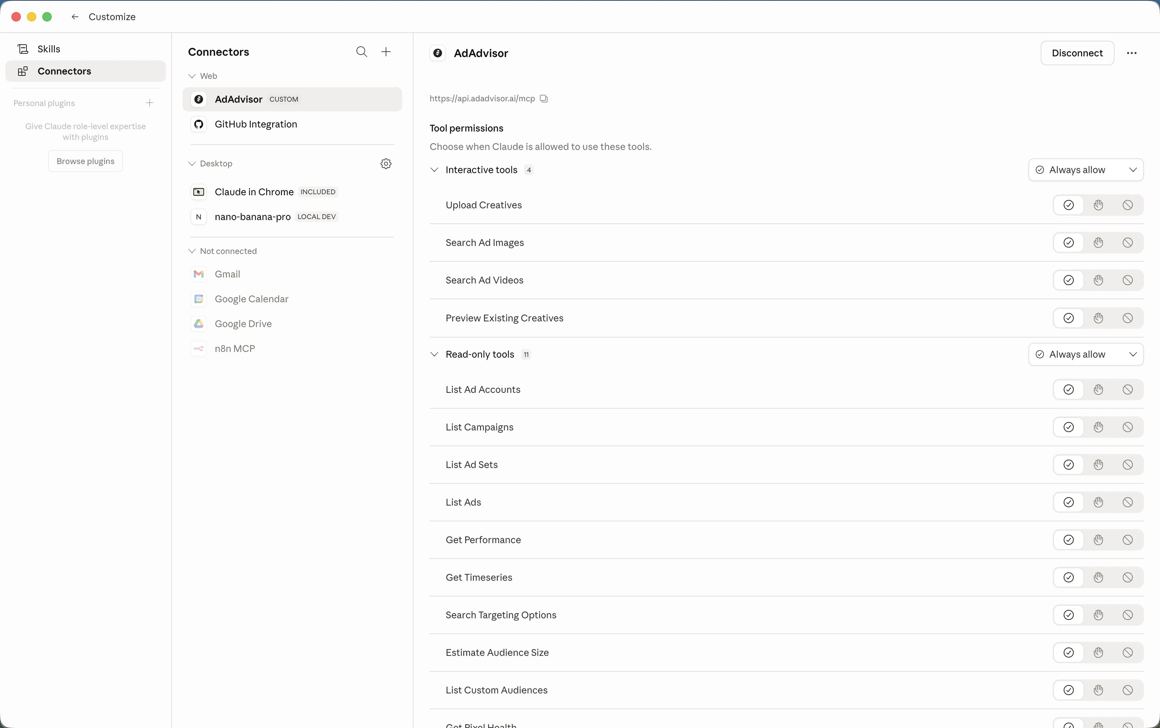Click the Tool permissions heading
The image size is (1160, 728).
(466, 128)
